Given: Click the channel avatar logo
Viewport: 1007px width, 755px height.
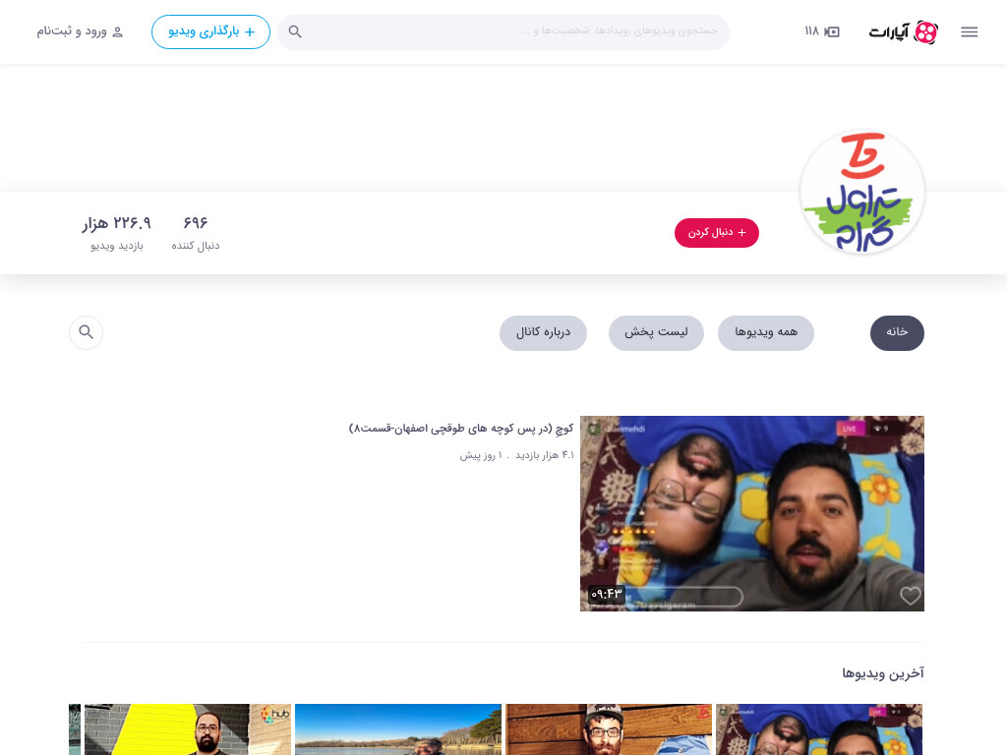Looking at the screenshot, I should point(861,192).
